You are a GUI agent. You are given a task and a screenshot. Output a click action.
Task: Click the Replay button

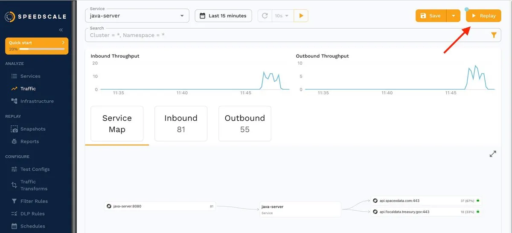coord(483,16)
